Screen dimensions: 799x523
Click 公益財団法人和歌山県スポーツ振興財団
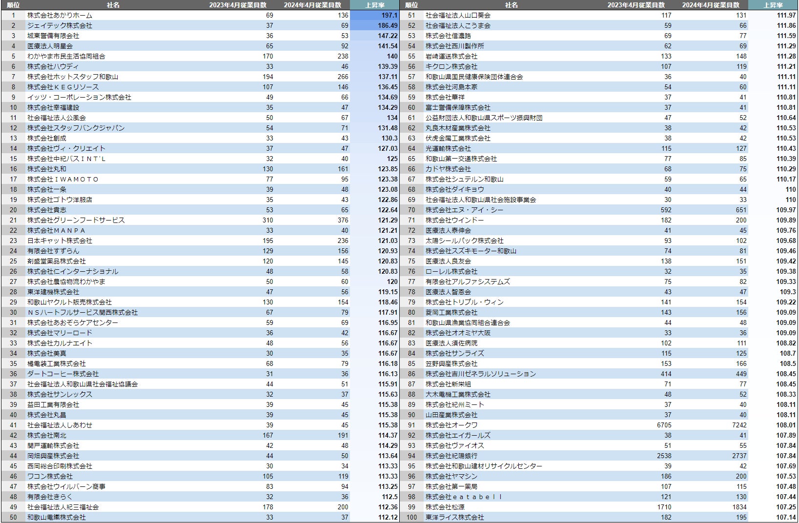coord(484,118)
